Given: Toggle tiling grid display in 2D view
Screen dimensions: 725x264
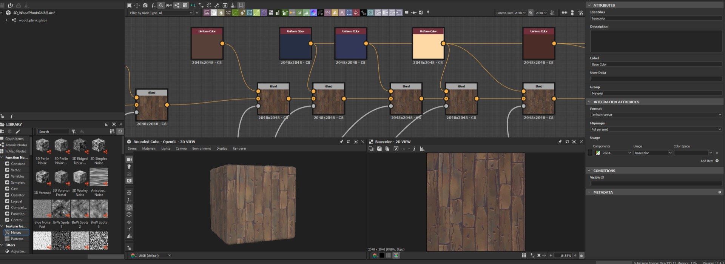Looking at the screenshot, I should [x=524, y=256].
